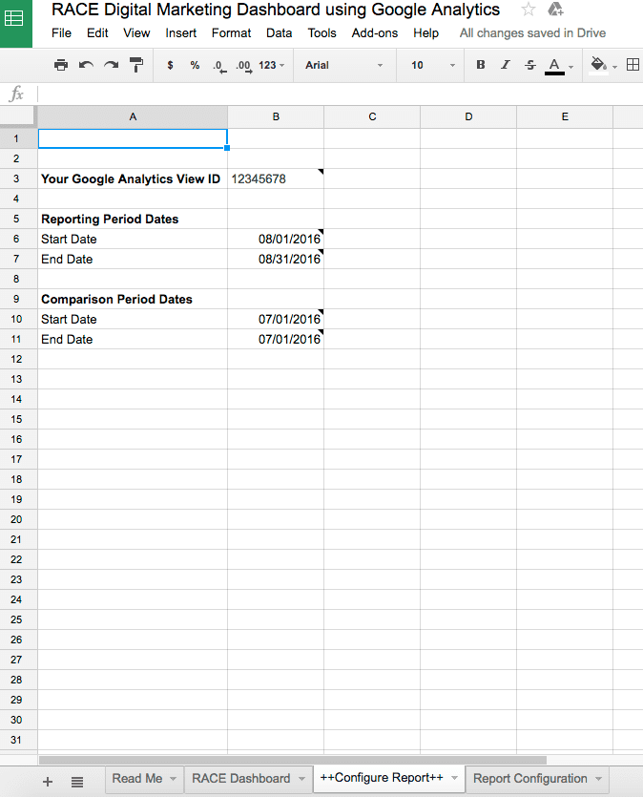The width and height of the screenshot is (643, 797).
Task: Open the Insert menu
Action: point(181,33)
